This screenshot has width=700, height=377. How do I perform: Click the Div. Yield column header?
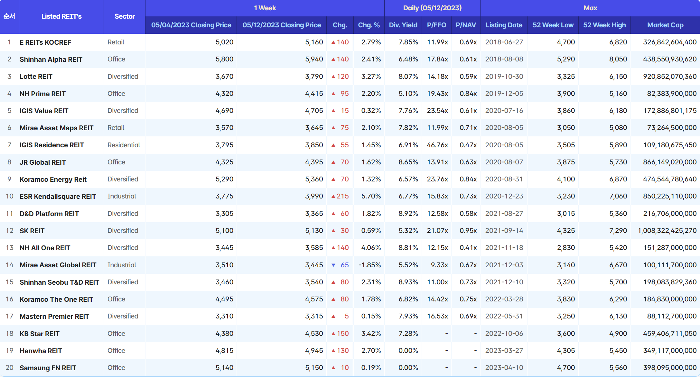click(x=403, y=25)
